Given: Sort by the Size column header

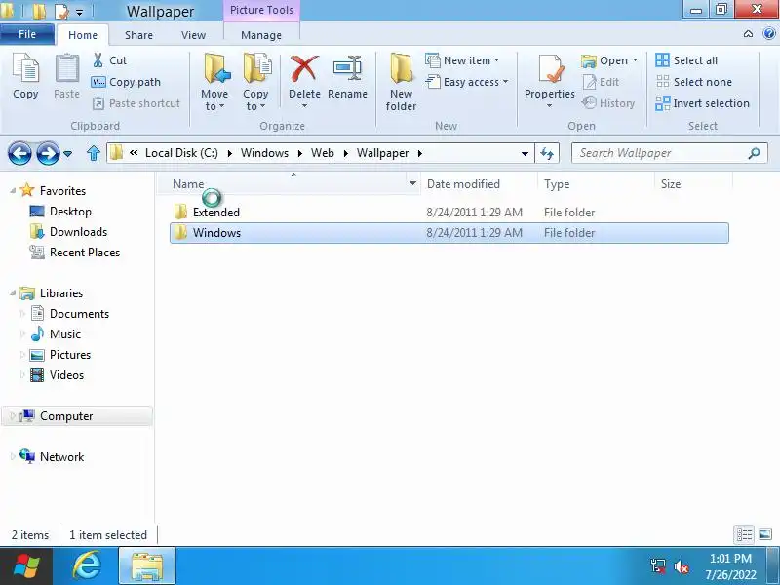Looking at the screenshot, I should [671, 184].
